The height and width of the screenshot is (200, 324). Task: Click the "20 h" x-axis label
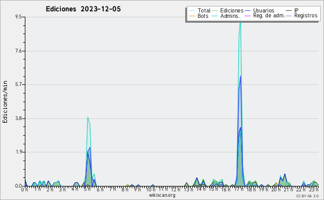tap(276, 189)
